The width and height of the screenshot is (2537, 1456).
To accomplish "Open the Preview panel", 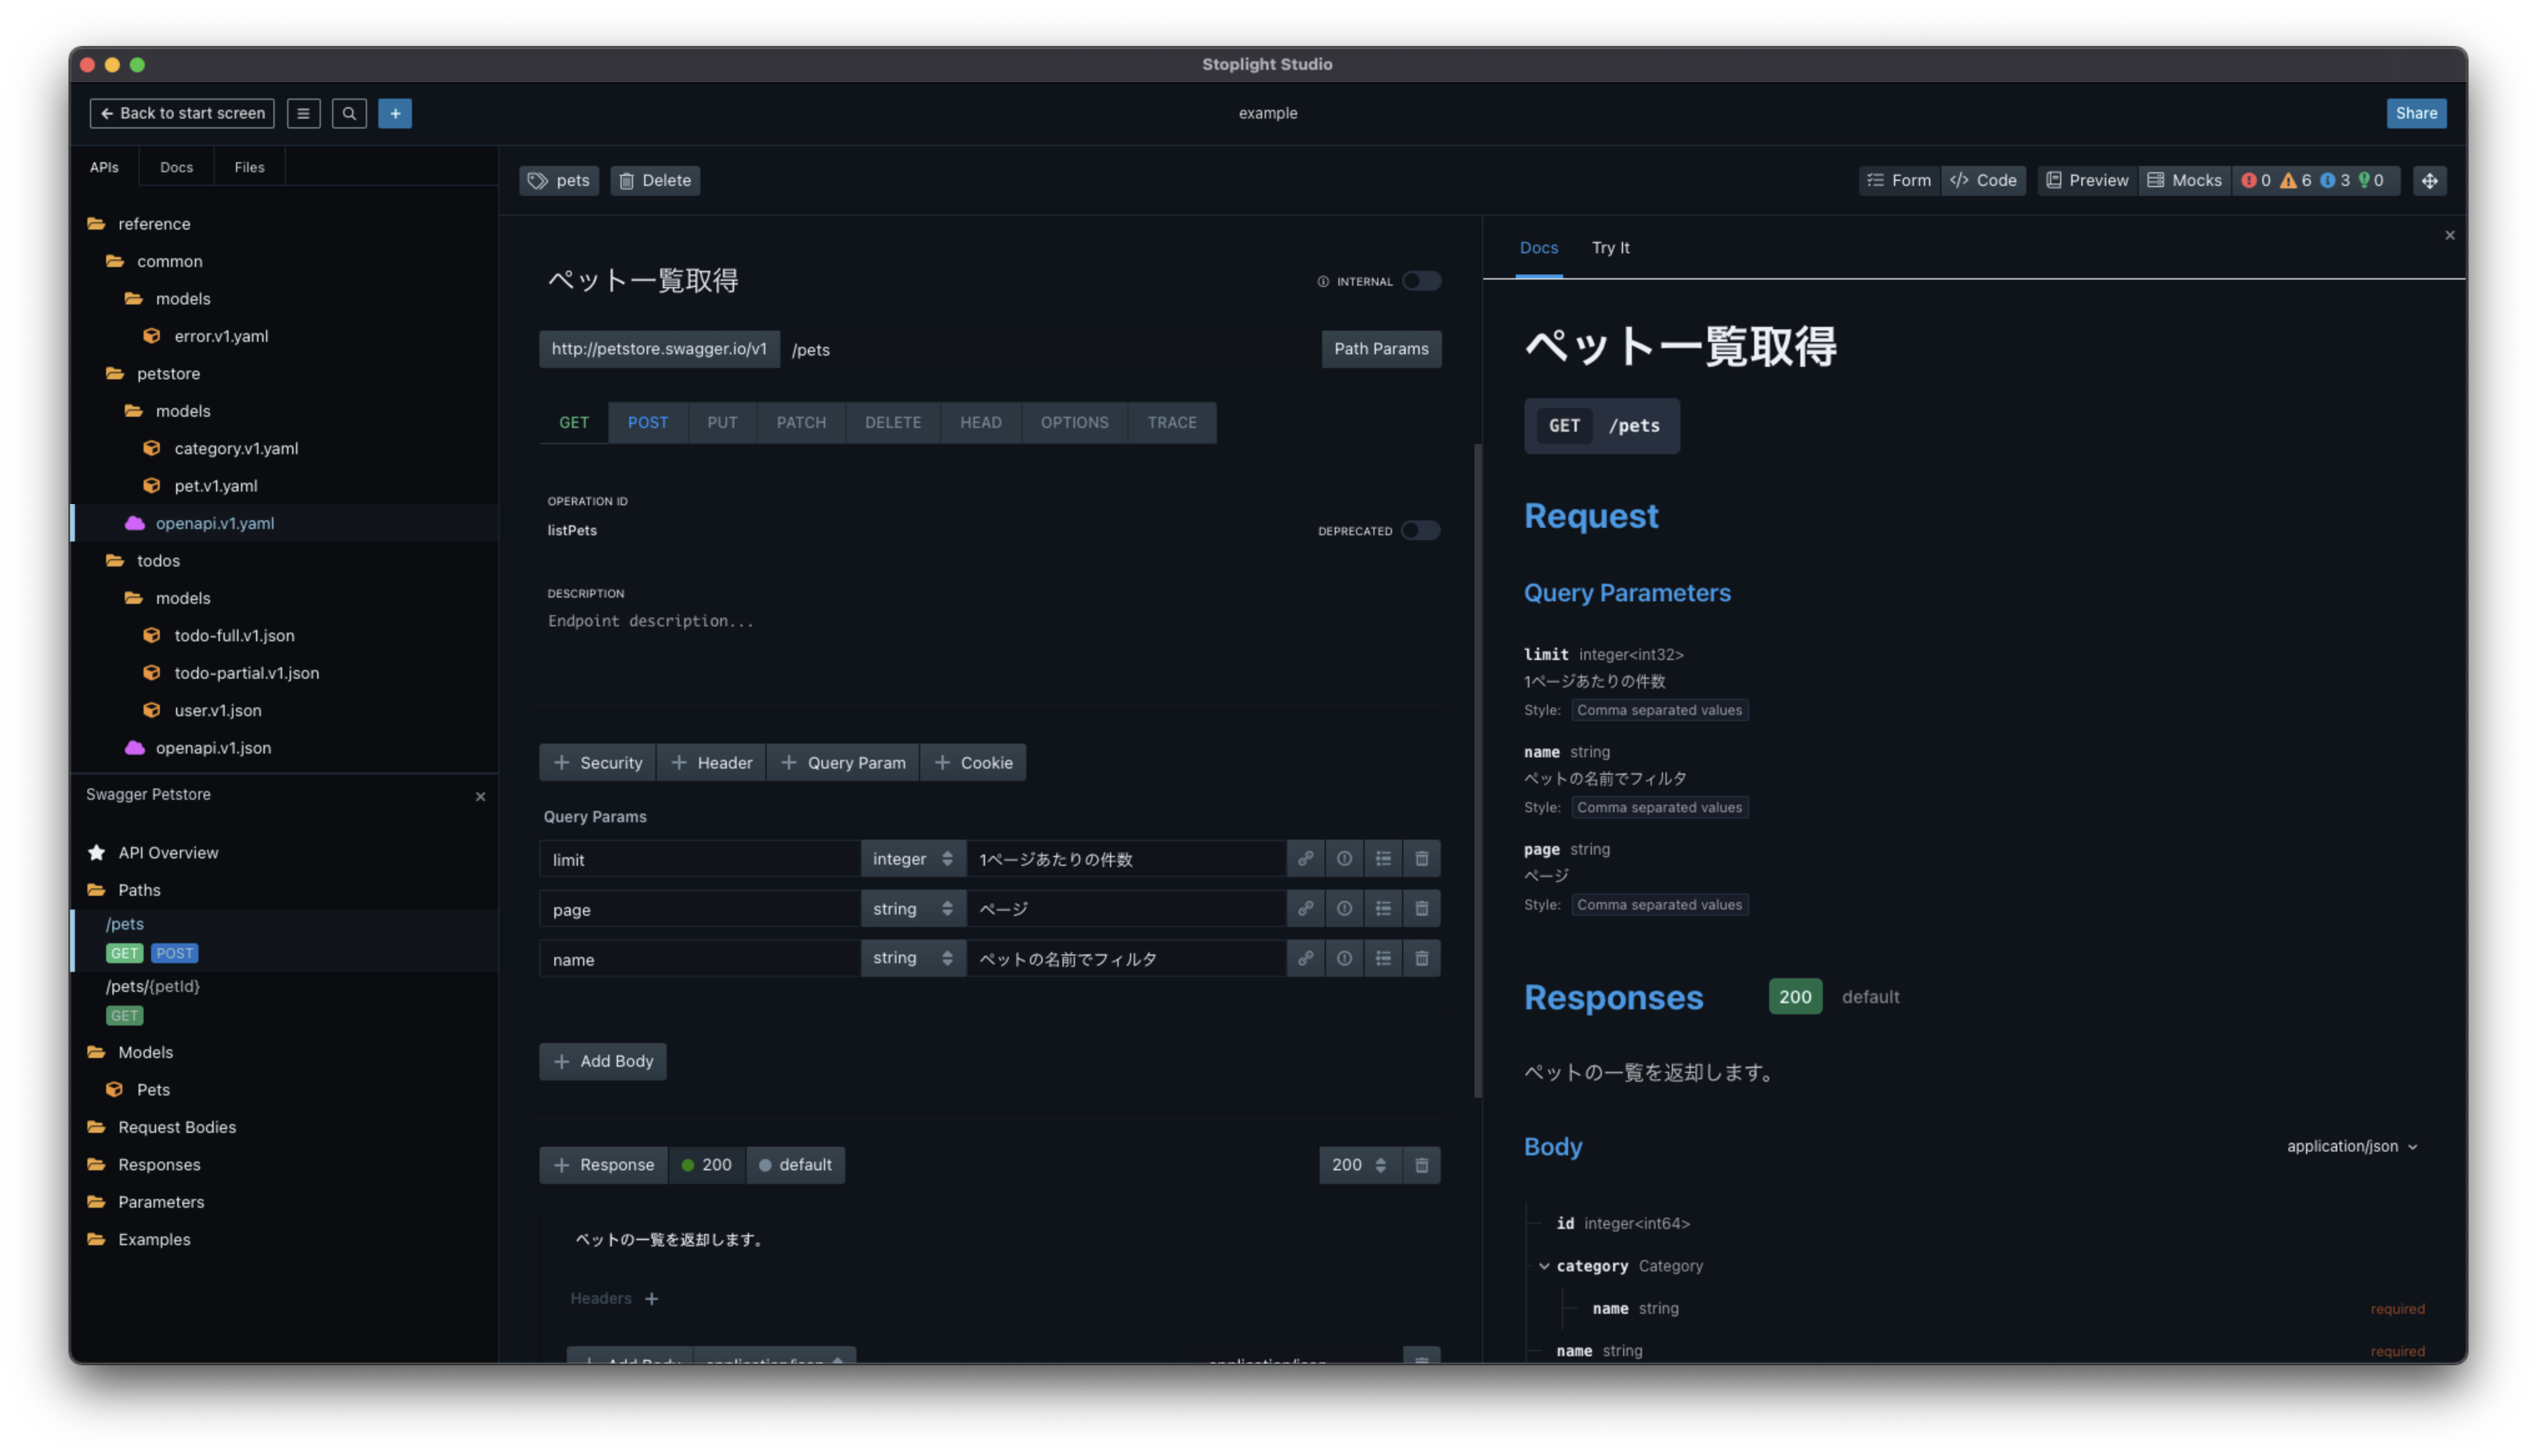I will (x=2087, y=180).
